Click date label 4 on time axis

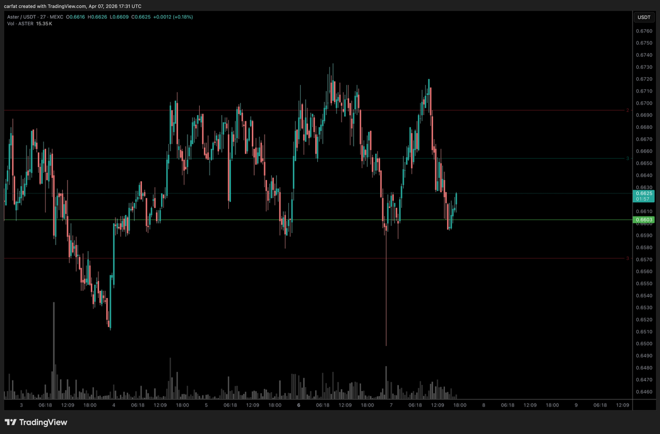[114, 405]
